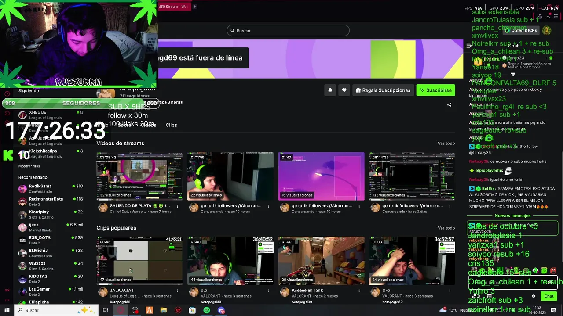The height and width of the screenshot is (316, 563).
Task: Open XHEGUE League of Legends channel
Action: pos(51,115)
